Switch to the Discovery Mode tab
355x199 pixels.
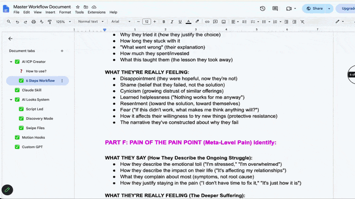point(39,119)
